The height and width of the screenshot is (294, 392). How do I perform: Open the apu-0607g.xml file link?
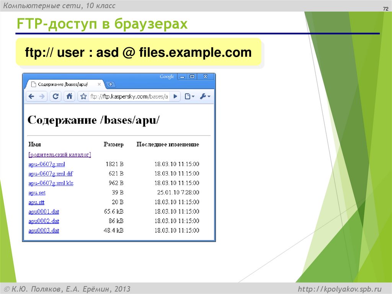click(x=47, y=164)
